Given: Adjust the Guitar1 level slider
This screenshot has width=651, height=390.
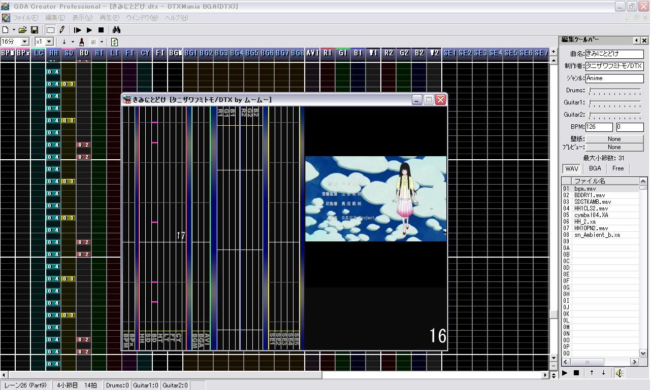Looking at the screenshot, I should (x=615, y=103).
